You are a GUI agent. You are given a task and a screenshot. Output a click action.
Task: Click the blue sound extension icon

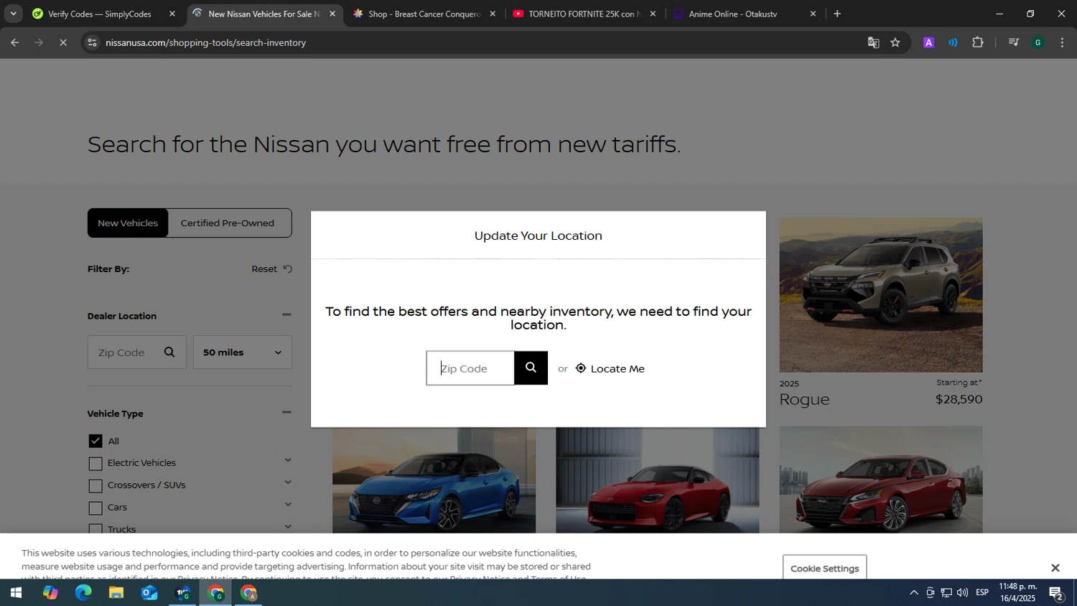pyautogui.click(x=953, y=42)
